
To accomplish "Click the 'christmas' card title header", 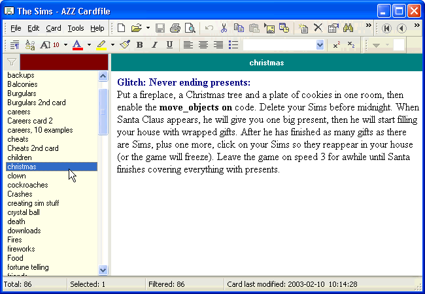I will (x=267, y=63).
